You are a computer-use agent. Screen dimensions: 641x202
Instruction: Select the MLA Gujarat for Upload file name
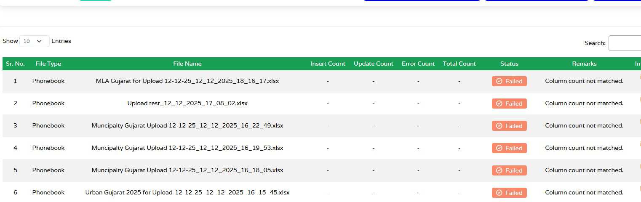[187, 81]
